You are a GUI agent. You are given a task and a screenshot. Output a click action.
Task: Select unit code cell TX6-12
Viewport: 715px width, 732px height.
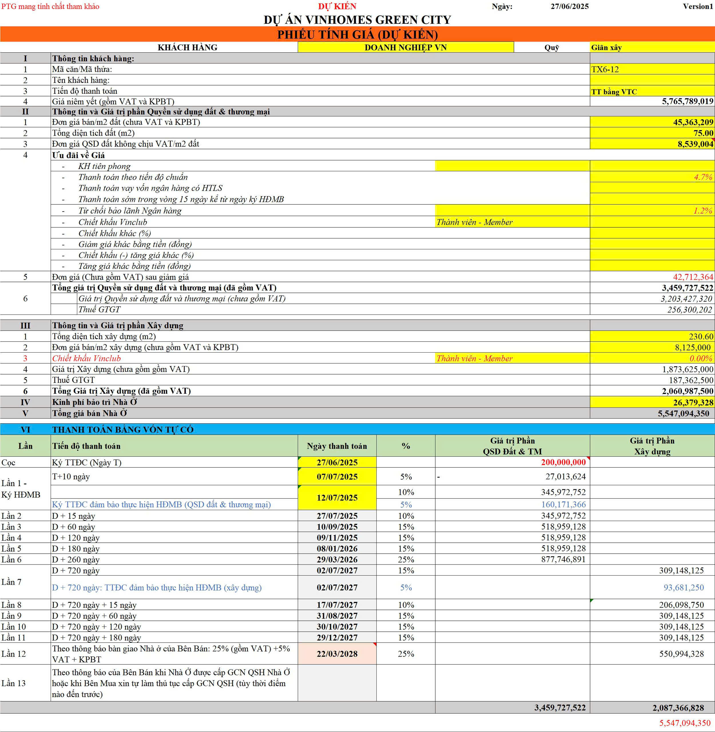(652, 69)
